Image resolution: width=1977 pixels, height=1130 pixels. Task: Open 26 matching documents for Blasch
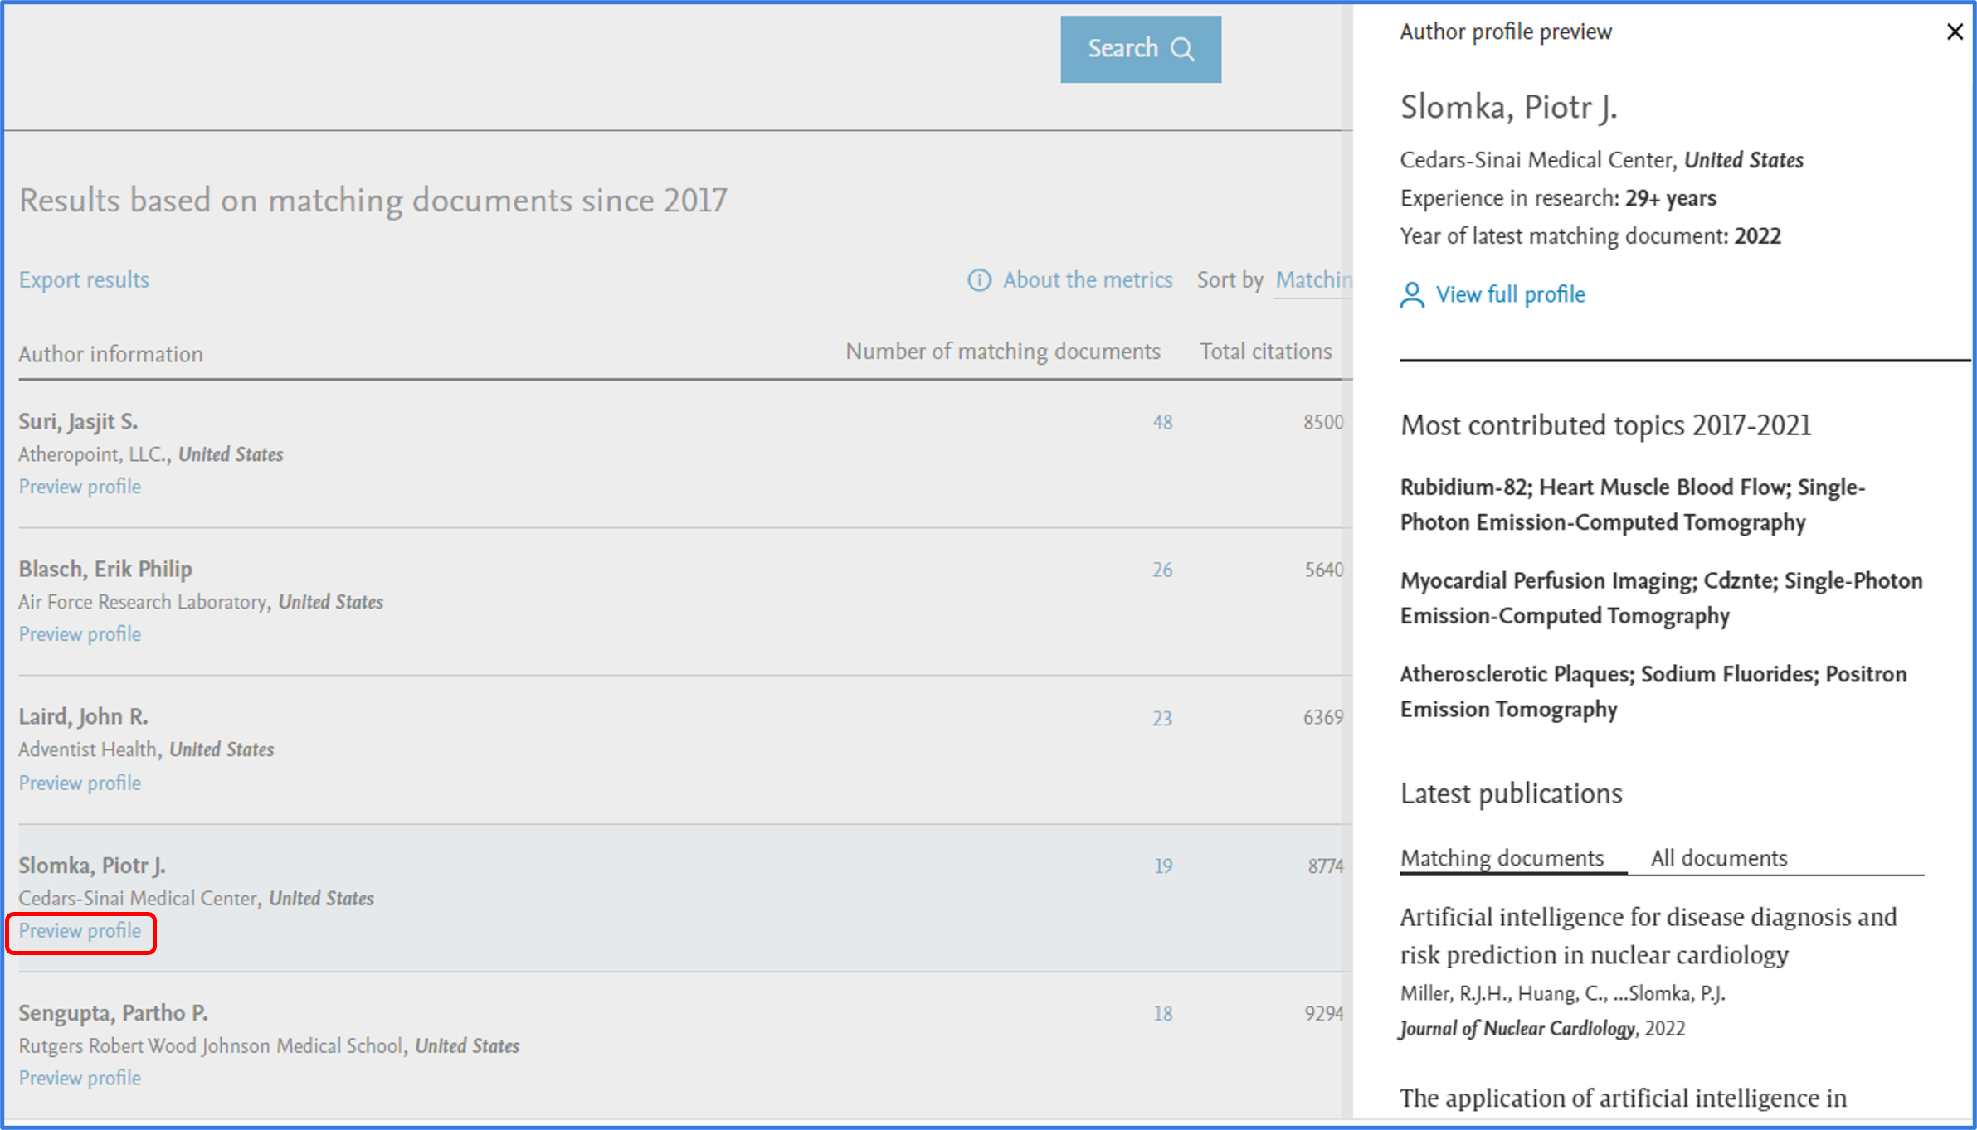(x=1162, y=570)
